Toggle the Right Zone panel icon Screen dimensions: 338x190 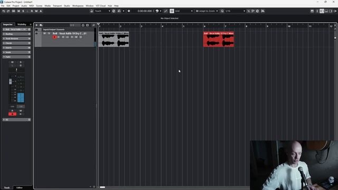tap(331, 11)
